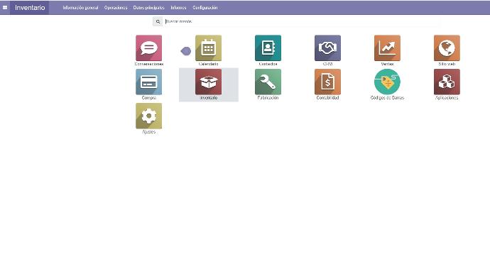Viewport: 490px width, 262px height.
Task: Open Información general menu item
Action: pos(81,8)
